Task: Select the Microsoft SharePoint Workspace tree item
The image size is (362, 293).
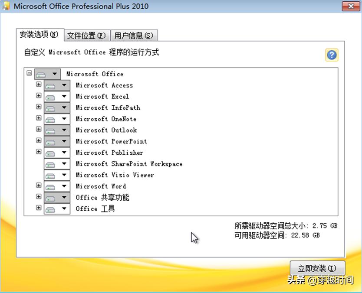Action: (129, 164)
